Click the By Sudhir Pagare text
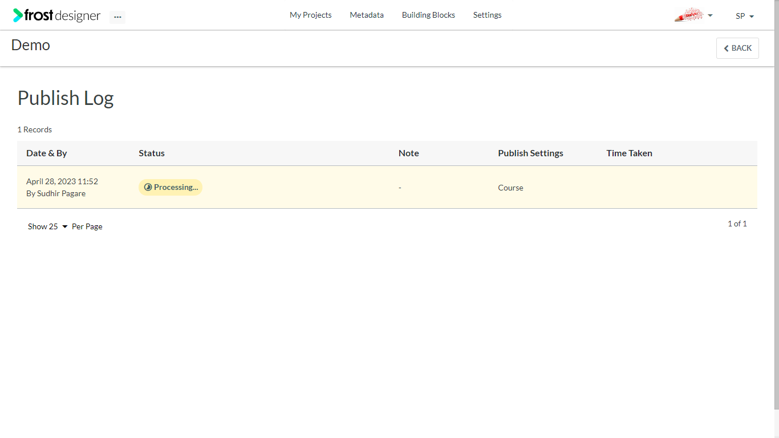The image size is (779, 438). 56,193
